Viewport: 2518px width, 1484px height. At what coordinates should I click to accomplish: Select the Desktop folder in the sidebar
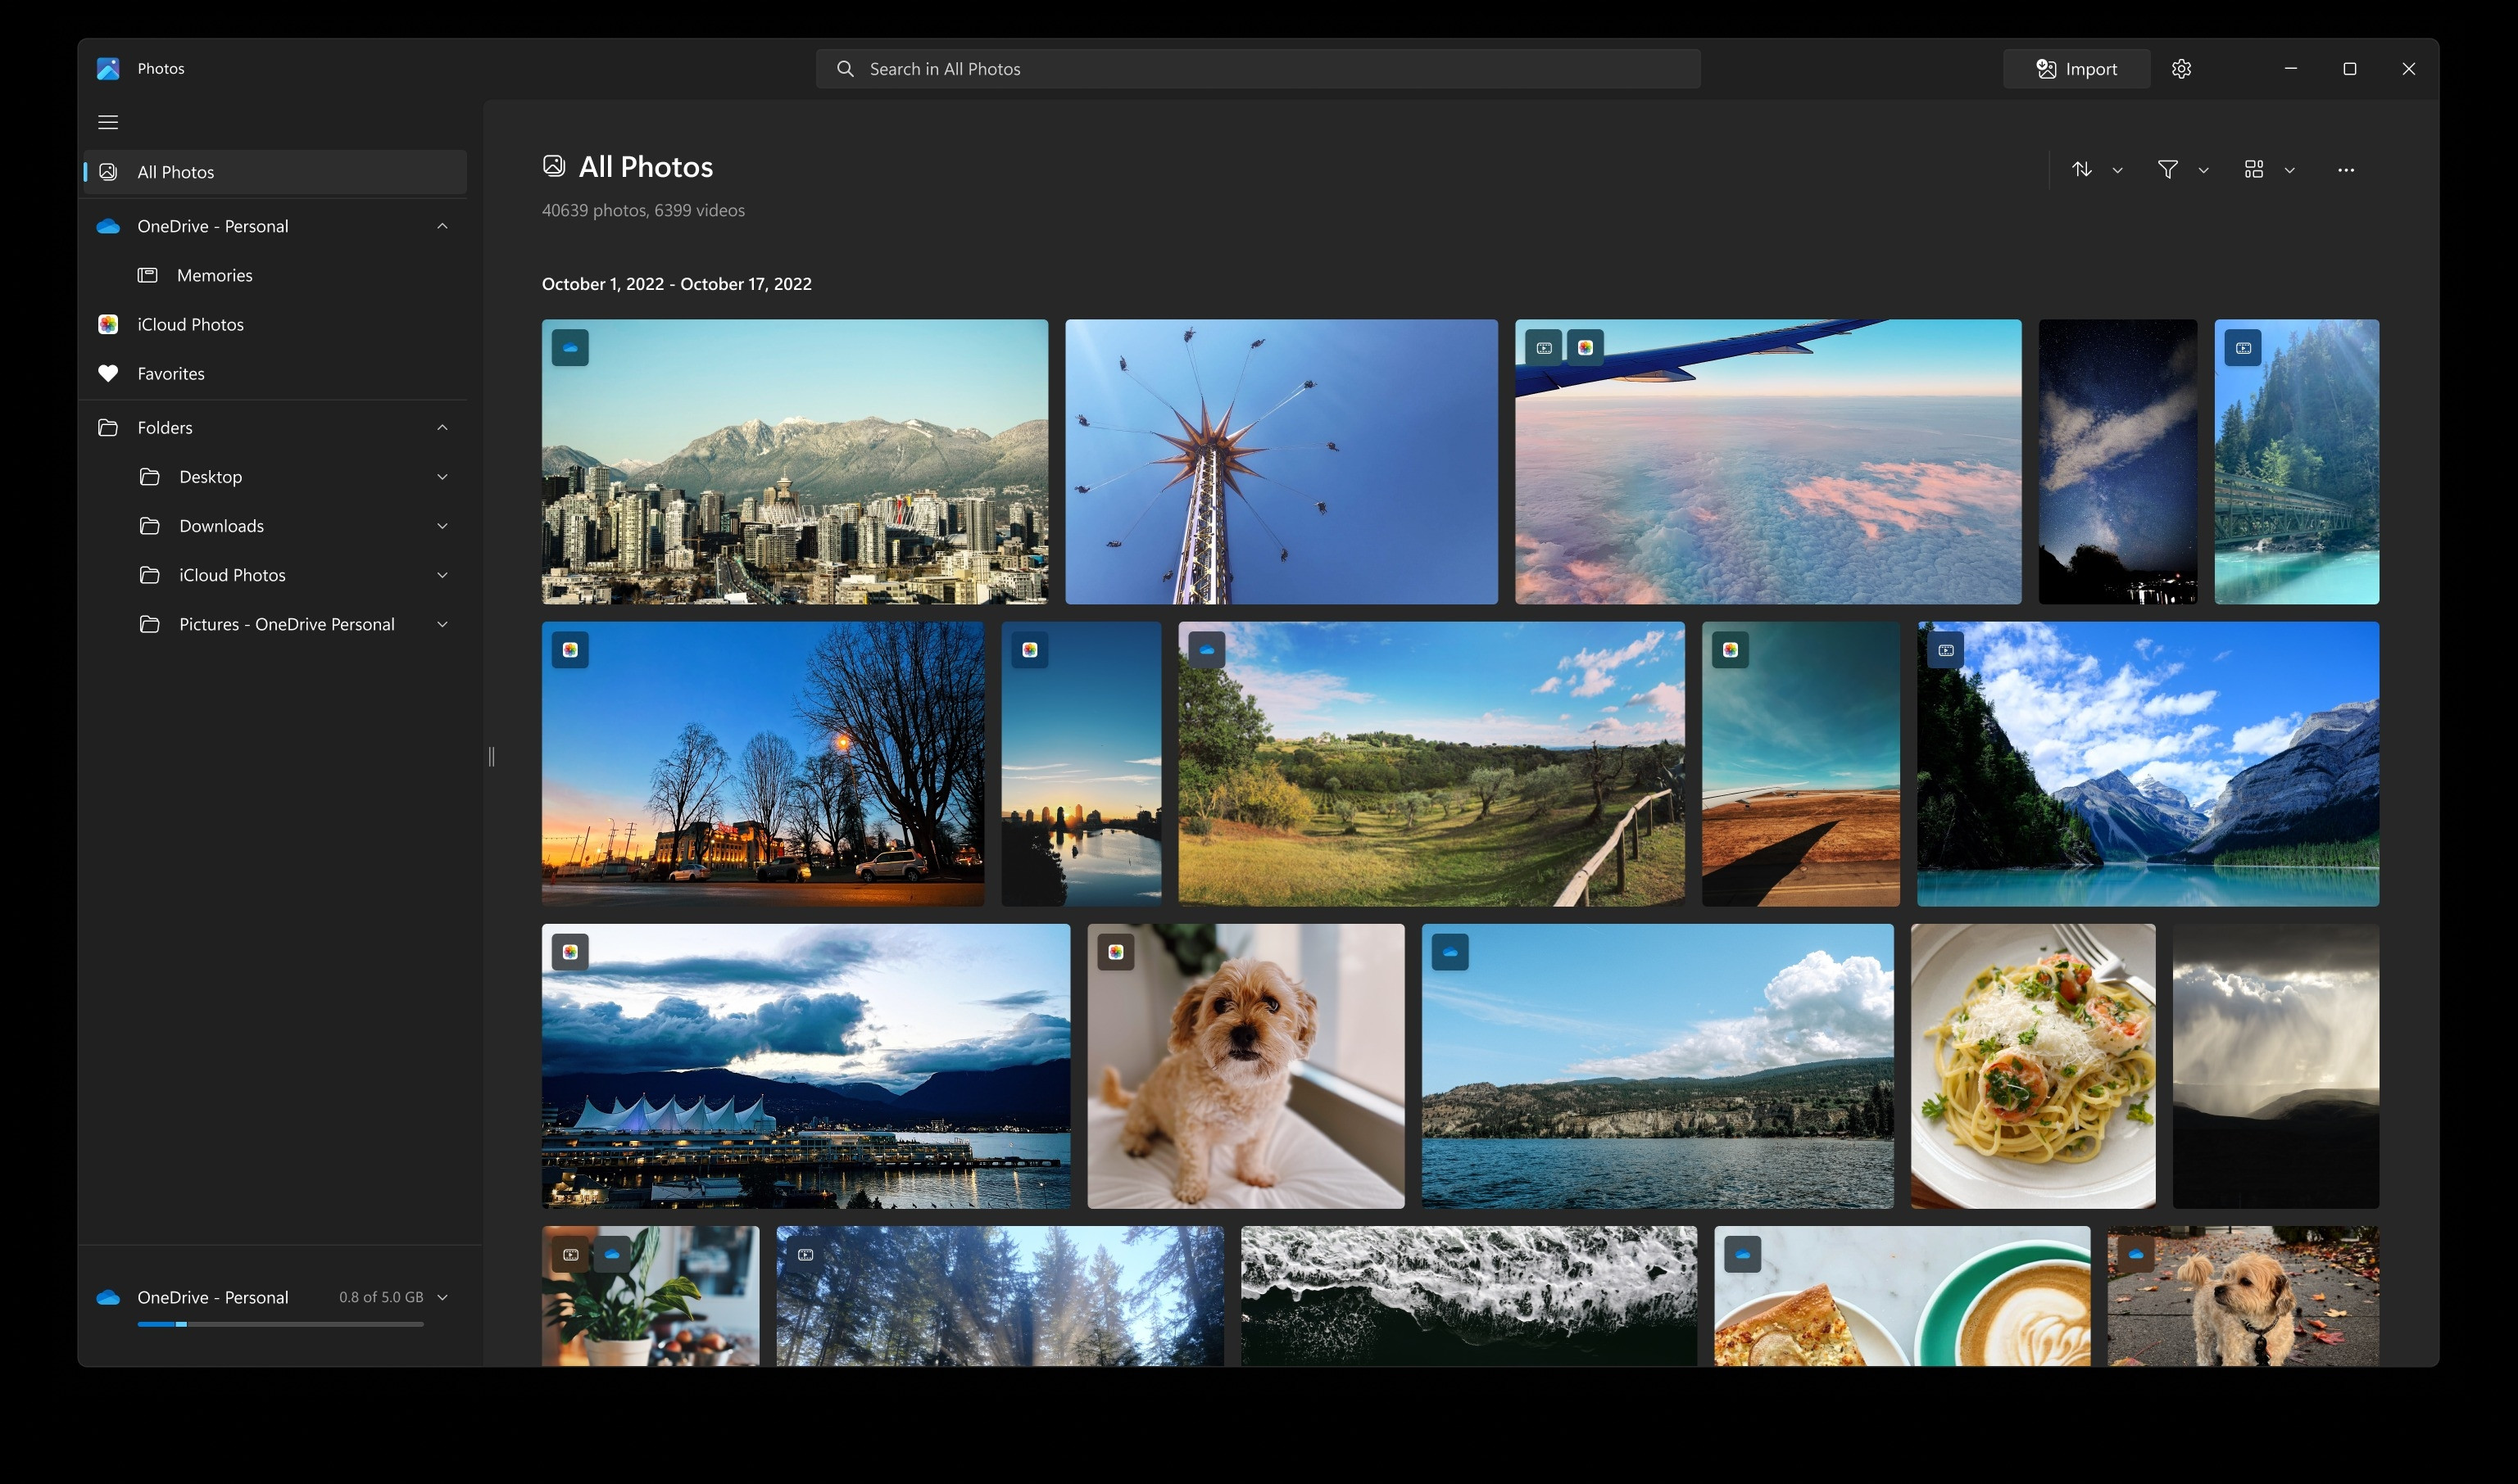[x=210, y=477]
